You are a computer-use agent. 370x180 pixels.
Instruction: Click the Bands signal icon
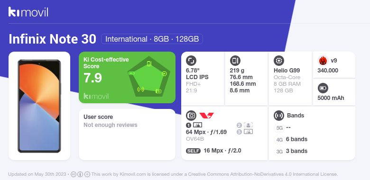click(x=279, y=116)
